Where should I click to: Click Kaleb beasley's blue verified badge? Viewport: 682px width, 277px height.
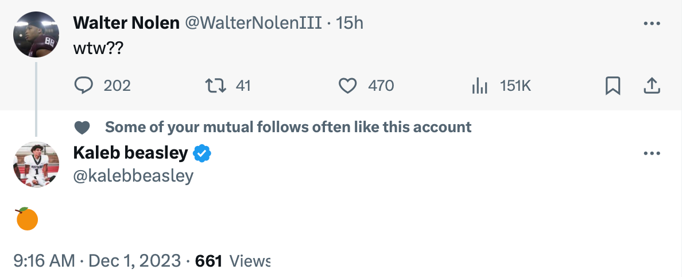coord(202,153)
